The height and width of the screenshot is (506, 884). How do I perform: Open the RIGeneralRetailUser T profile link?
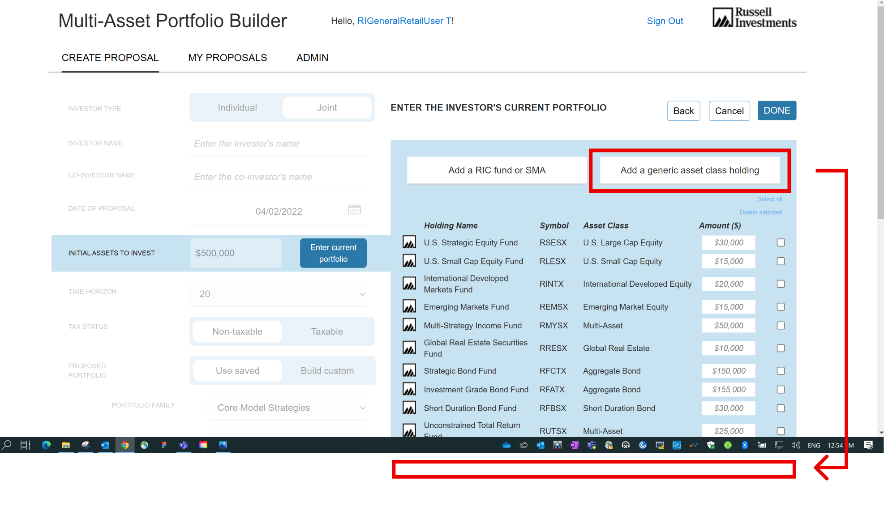tap(404, 21)
